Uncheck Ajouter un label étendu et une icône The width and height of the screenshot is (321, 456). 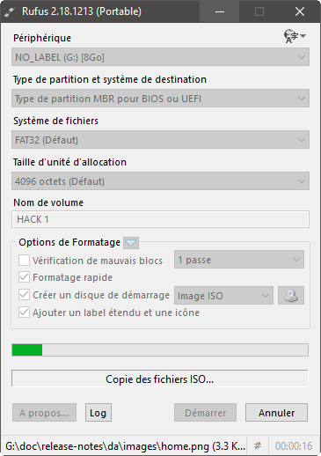24,313
